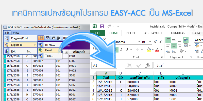Choose Excel... from the Export to submenu
Viewport: 203px width, 101px height.
49,50
